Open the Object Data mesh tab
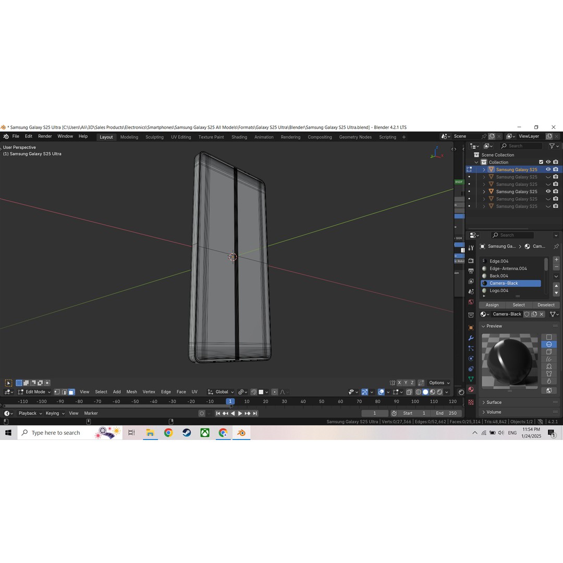Screen dimensions: 563x563 [x=471, y=379]
